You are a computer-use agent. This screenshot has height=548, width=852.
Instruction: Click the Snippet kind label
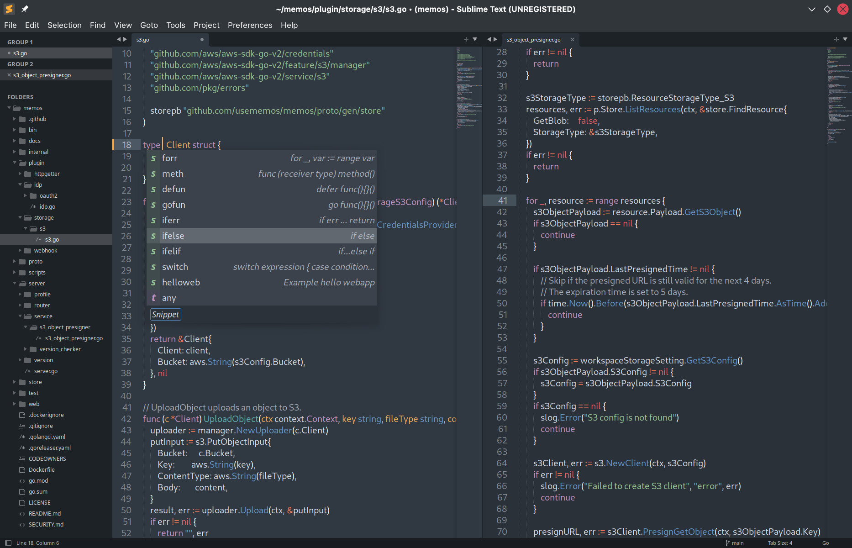click(x=166, y=315)
